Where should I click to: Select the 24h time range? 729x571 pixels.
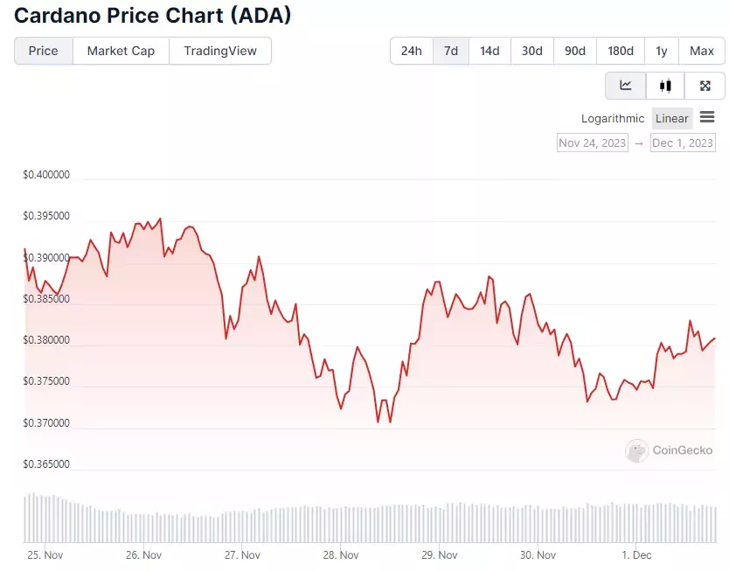tap(412, 51)
